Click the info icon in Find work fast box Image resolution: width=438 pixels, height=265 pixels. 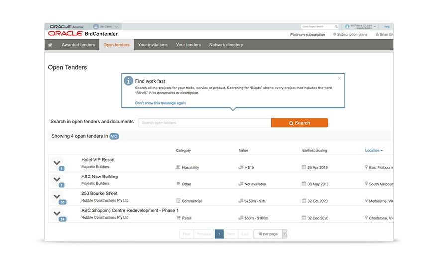(128, 81)
